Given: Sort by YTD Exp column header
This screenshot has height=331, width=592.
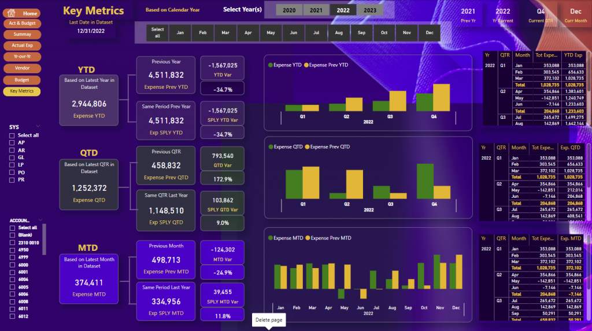Looking at the screenshot, I should 573,55.
